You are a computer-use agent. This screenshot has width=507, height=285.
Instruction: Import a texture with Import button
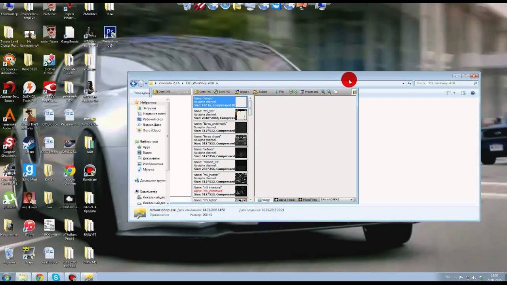click(x=242, y=92)
